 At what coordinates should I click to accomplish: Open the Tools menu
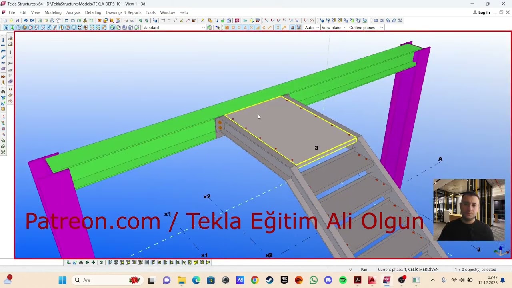point(150,12)
